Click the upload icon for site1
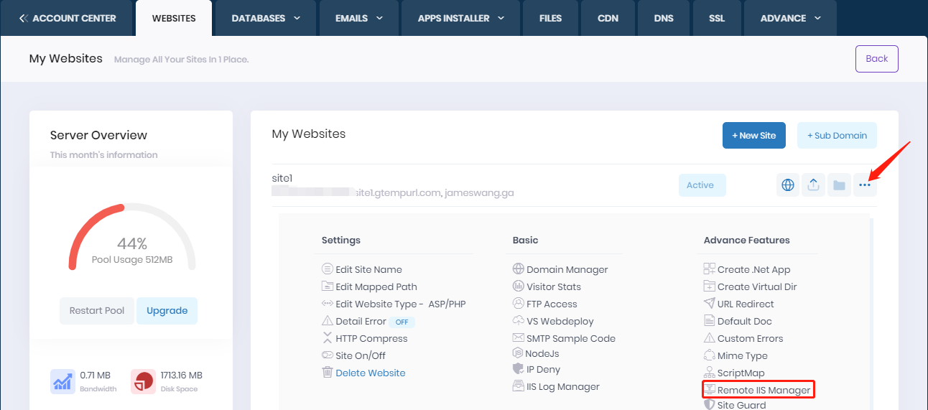Viewport: 928px width, 410px height. tap(813, 185)
